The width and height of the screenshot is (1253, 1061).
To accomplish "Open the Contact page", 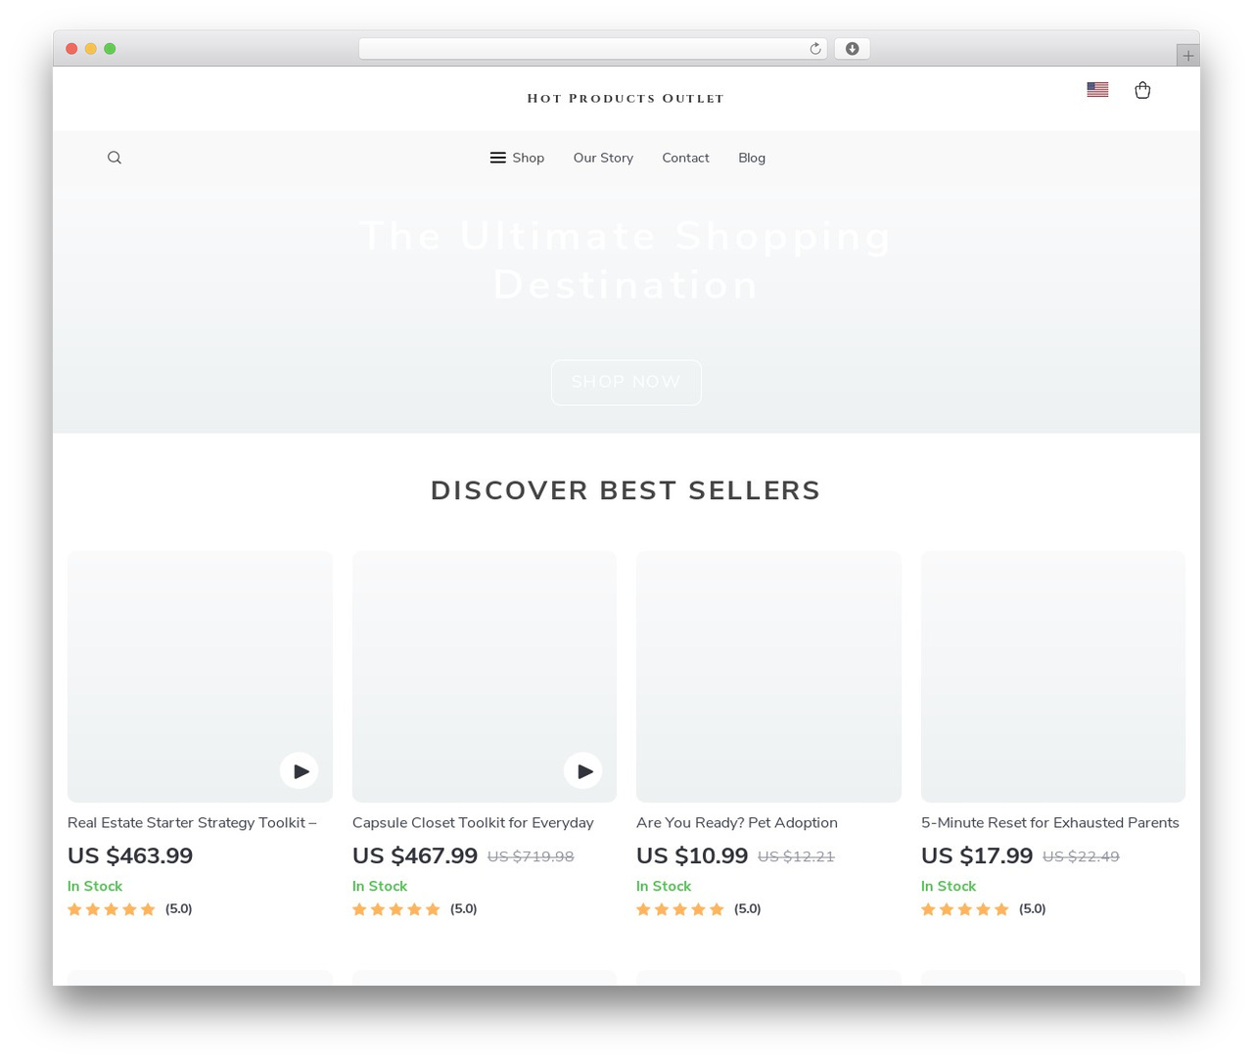I will [x=685, y=158].
